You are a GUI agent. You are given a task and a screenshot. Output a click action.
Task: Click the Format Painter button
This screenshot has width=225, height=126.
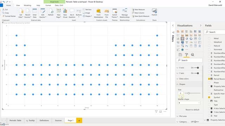point(9,16)
